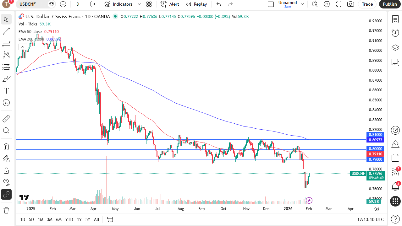The height and width of the screenshot is (226, 402).
Task: Change the D time interval
Action: point(78,4)
